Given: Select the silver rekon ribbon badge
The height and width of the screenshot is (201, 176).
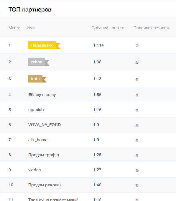Looking at the screenshot, I should point(39,62).
